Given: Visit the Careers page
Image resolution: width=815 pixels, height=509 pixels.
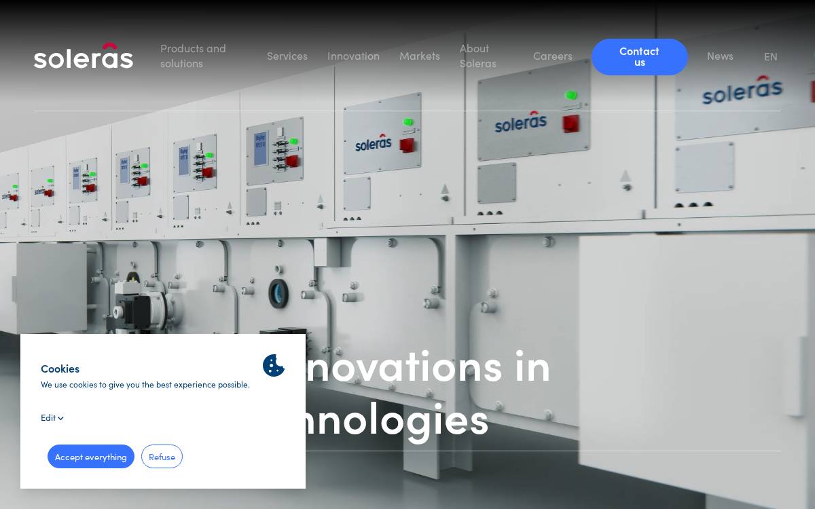Looking at the screenshot, I should pyautogui.click(x=553, y=56).
